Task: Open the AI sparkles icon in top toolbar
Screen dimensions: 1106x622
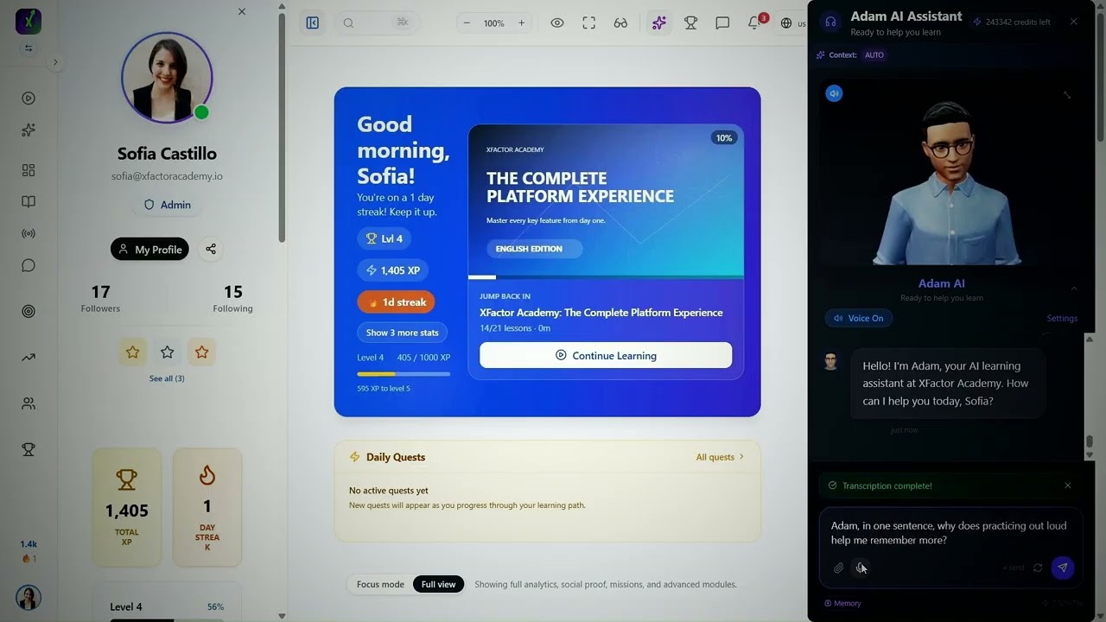Action: pos(659,23)
